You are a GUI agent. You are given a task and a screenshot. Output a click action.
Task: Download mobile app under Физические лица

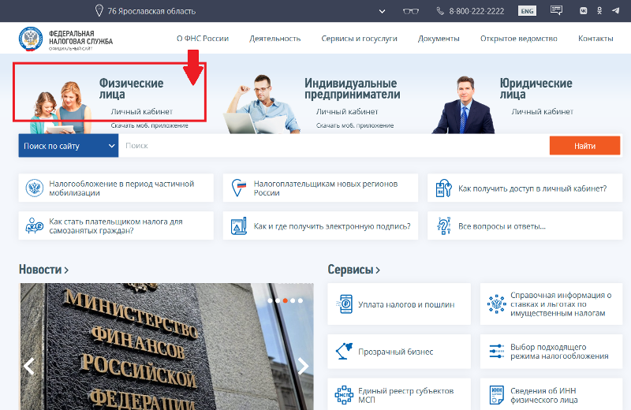click(x=149, y=125)
